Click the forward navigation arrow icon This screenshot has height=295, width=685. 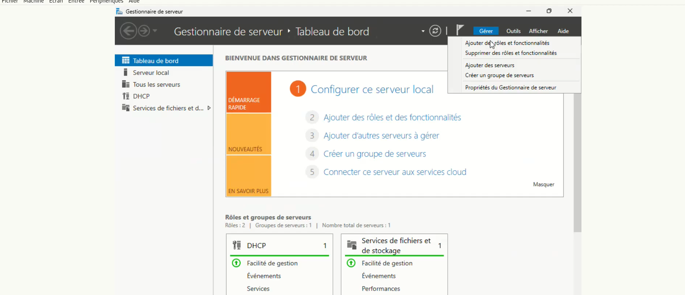(x=144, y=31)
